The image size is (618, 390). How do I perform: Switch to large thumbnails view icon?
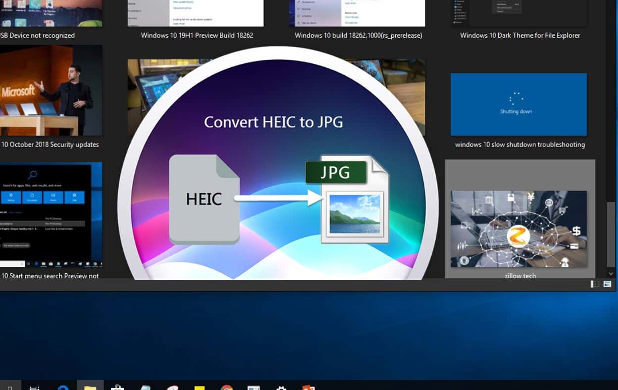tap(608, 284)
